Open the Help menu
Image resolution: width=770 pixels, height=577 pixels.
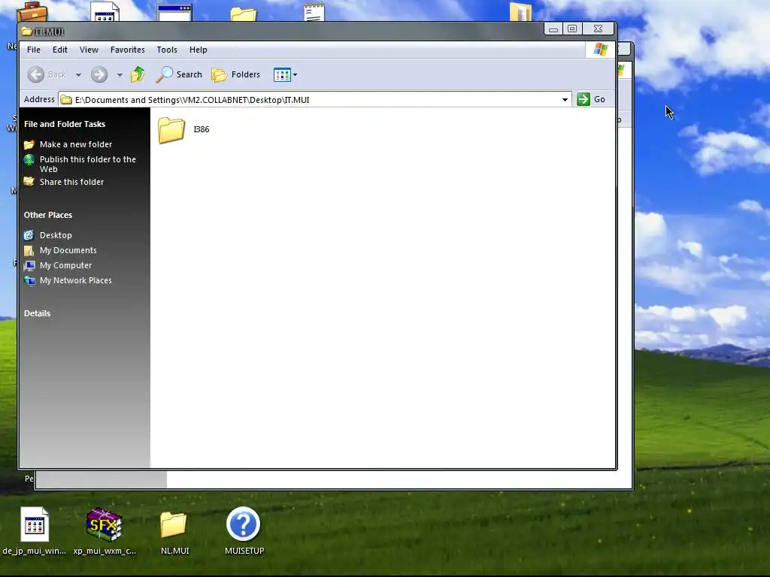[199, 50]
